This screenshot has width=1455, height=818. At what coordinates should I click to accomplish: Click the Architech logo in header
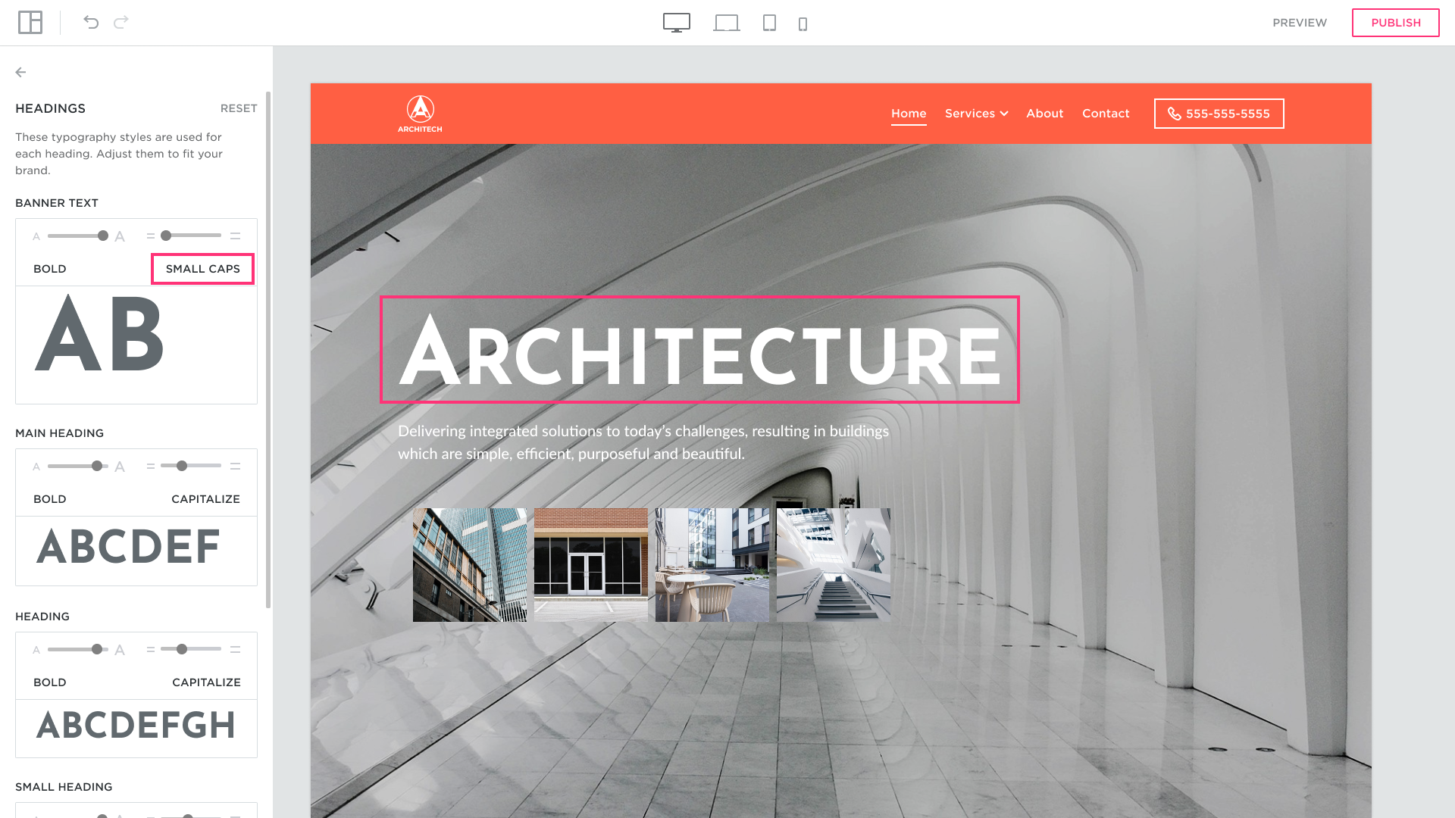click(420, 114)
